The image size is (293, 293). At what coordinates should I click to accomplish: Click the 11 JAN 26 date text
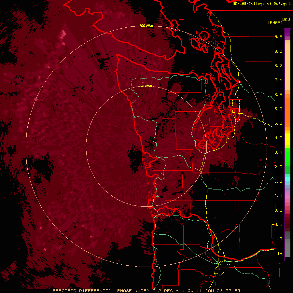(x=210, y=291)
